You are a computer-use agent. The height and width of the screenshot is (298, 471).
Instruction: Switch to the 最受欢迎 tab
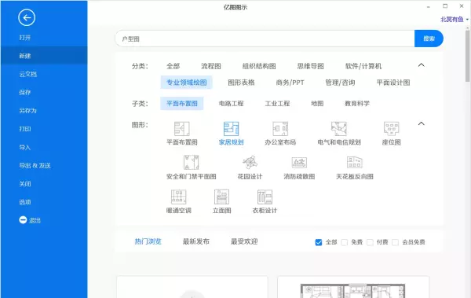tap(244, 241)
